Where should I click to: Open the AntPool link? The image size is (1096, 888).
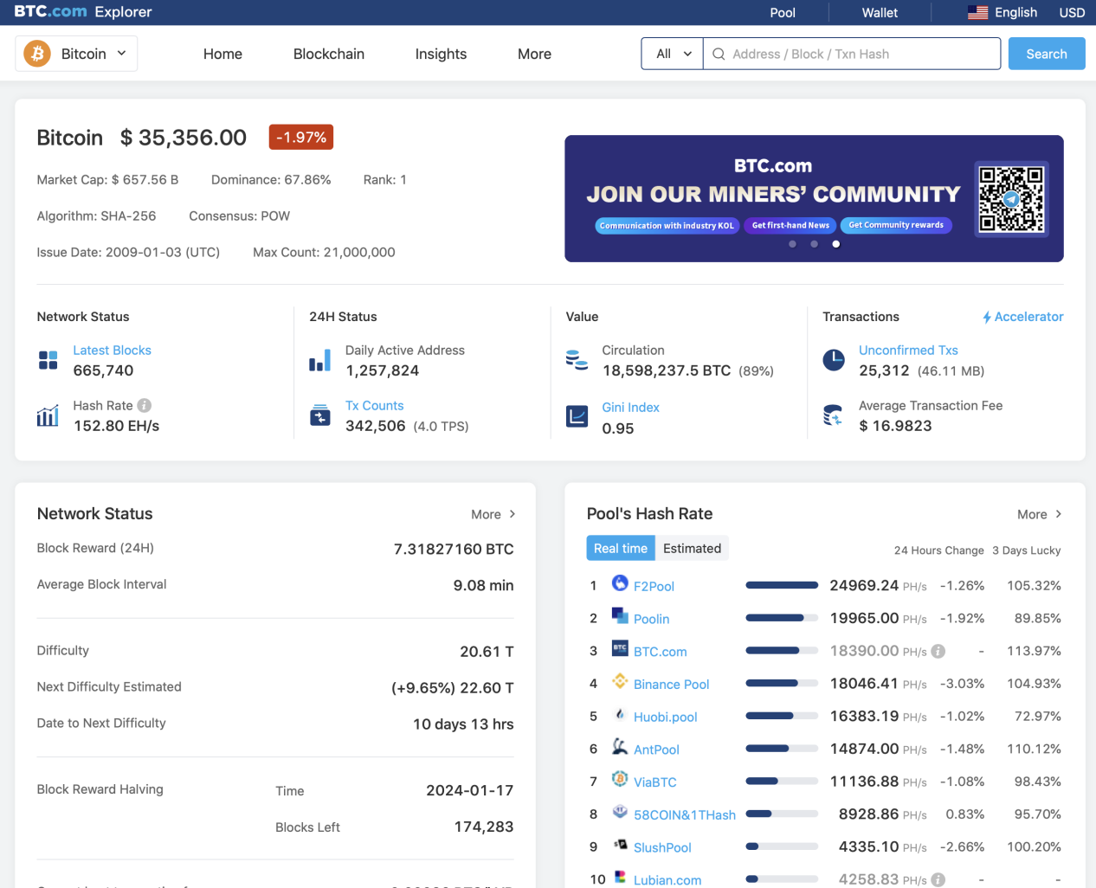656,750
